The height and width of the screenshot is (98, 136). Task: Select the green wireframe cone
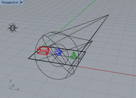[74, 55]
